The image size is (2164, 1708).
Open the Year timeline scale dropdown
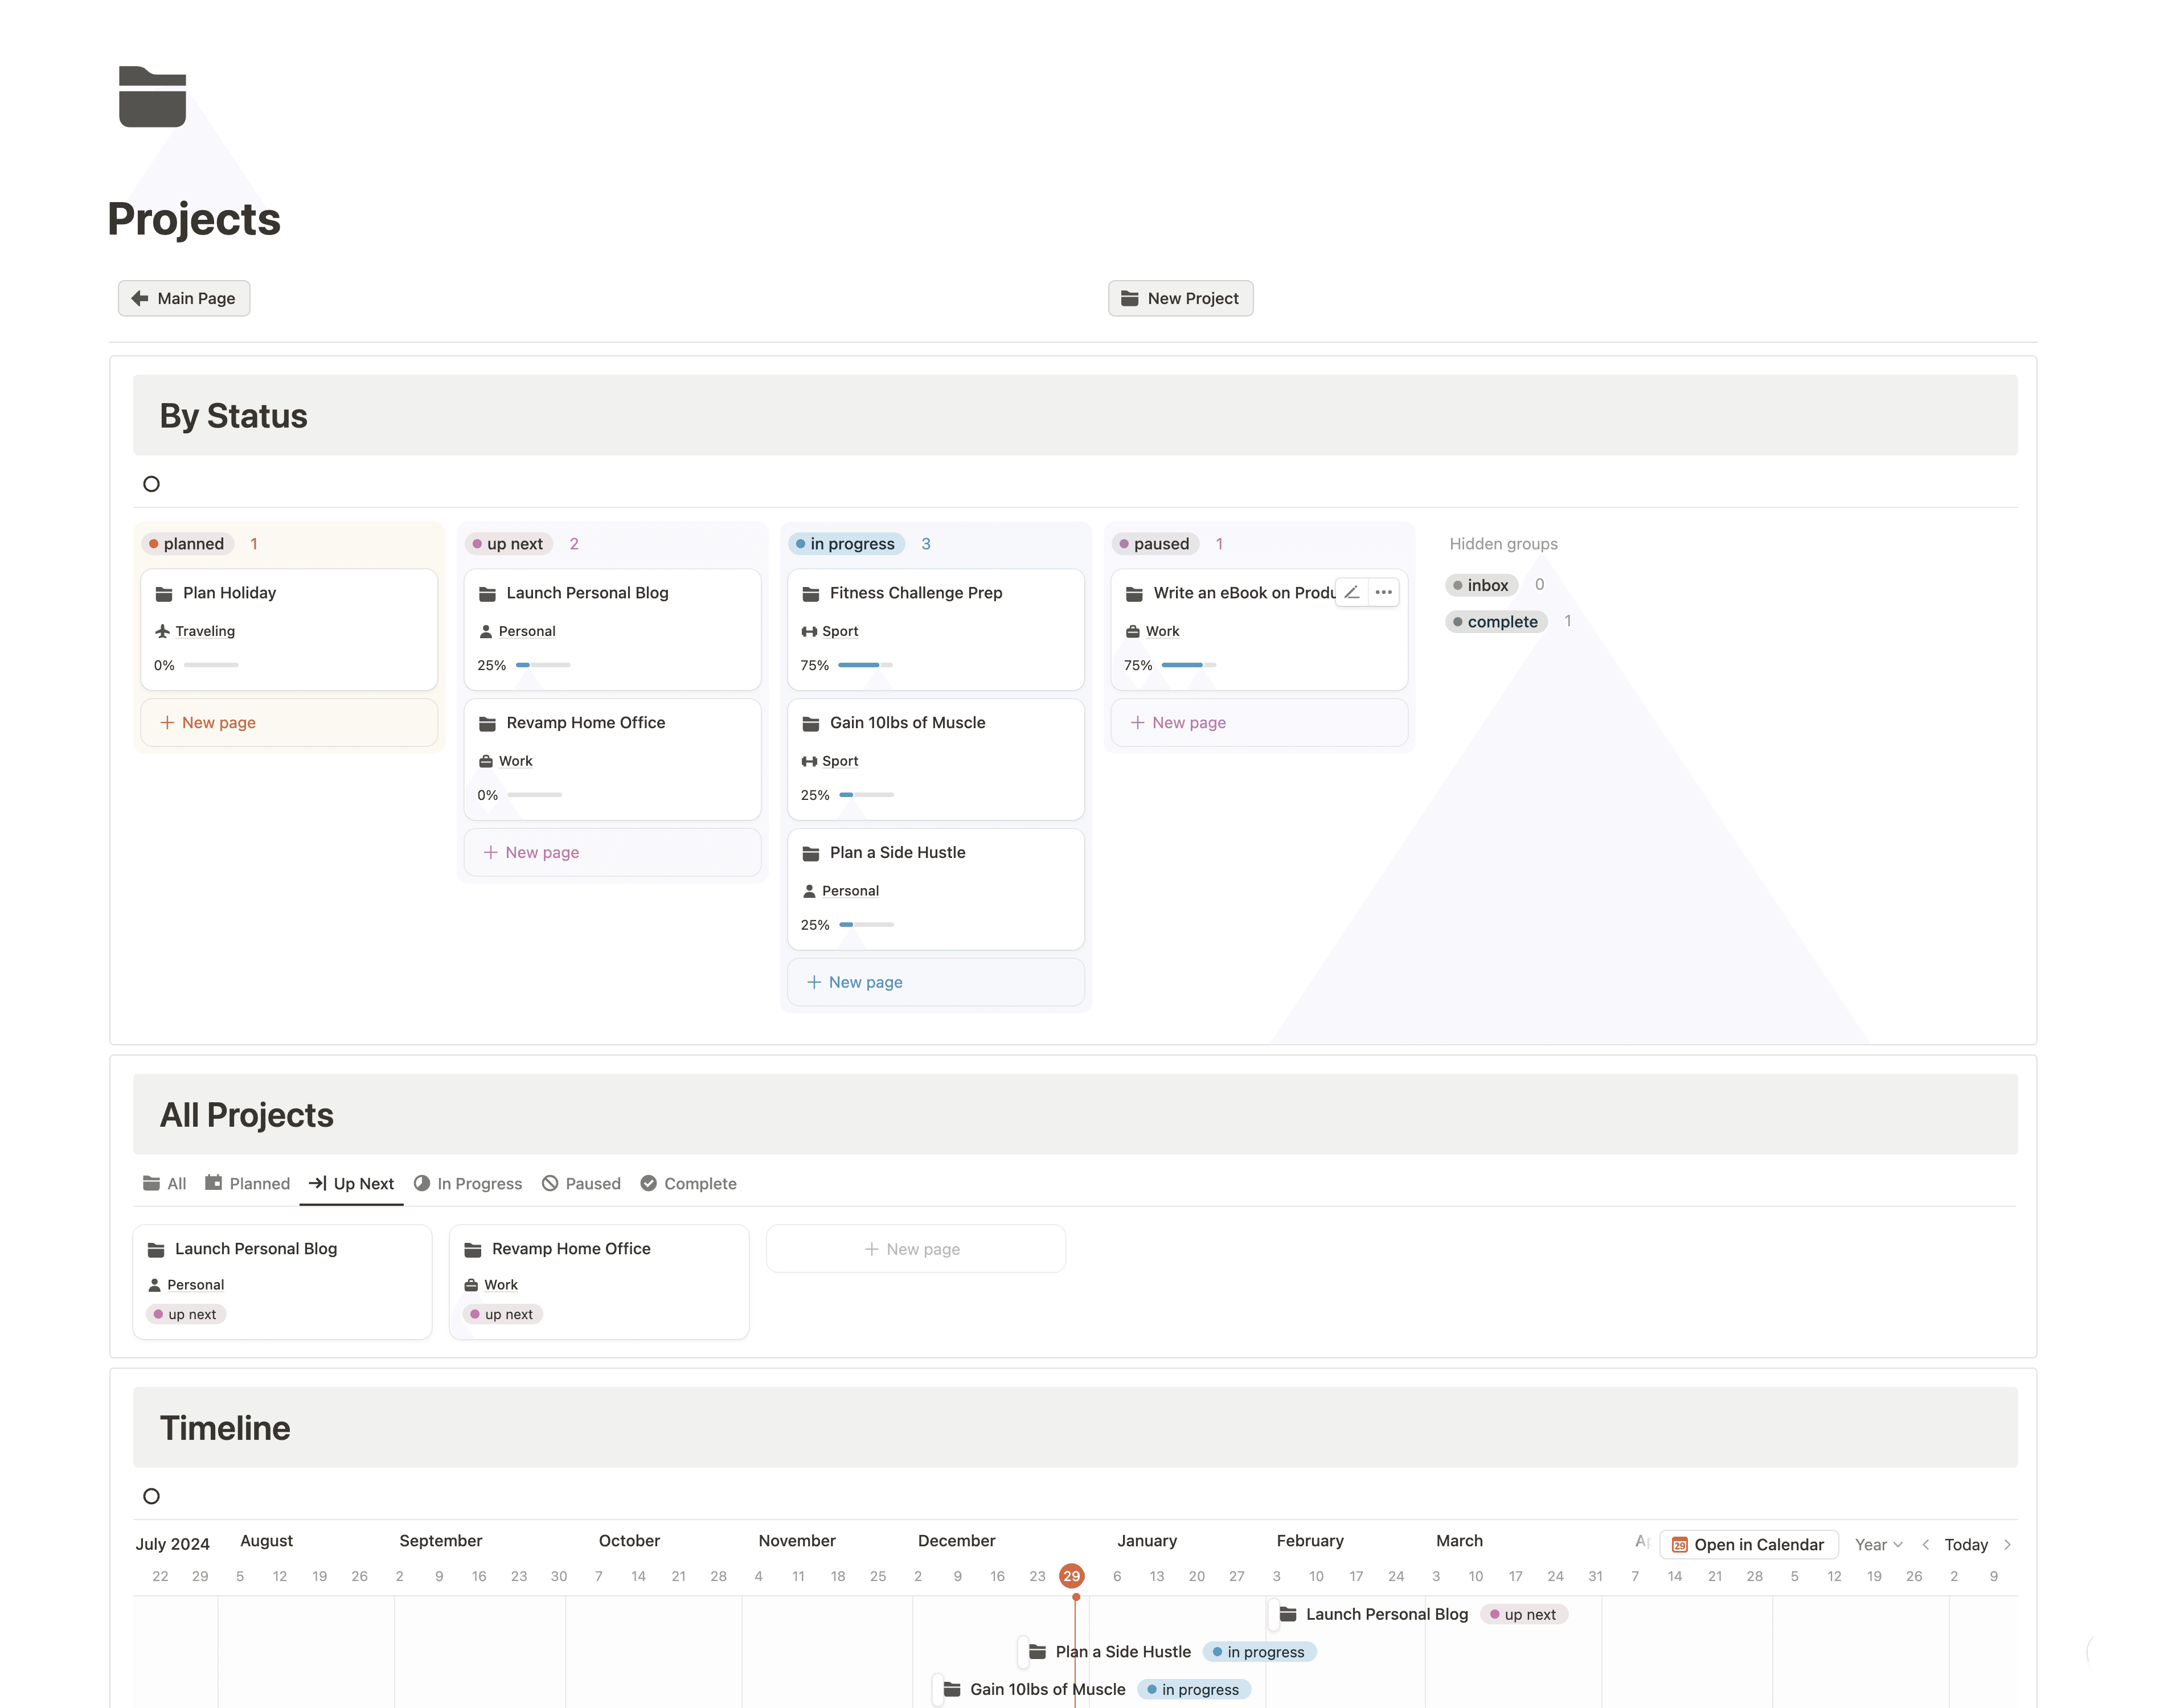tap(1877, 1544)
